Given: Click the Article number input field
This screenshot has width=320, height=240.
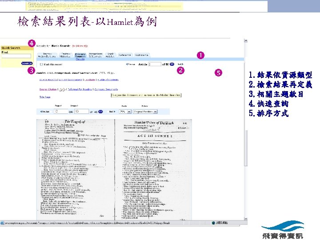Looking at the screenshot, I should [x=155, y=64].
